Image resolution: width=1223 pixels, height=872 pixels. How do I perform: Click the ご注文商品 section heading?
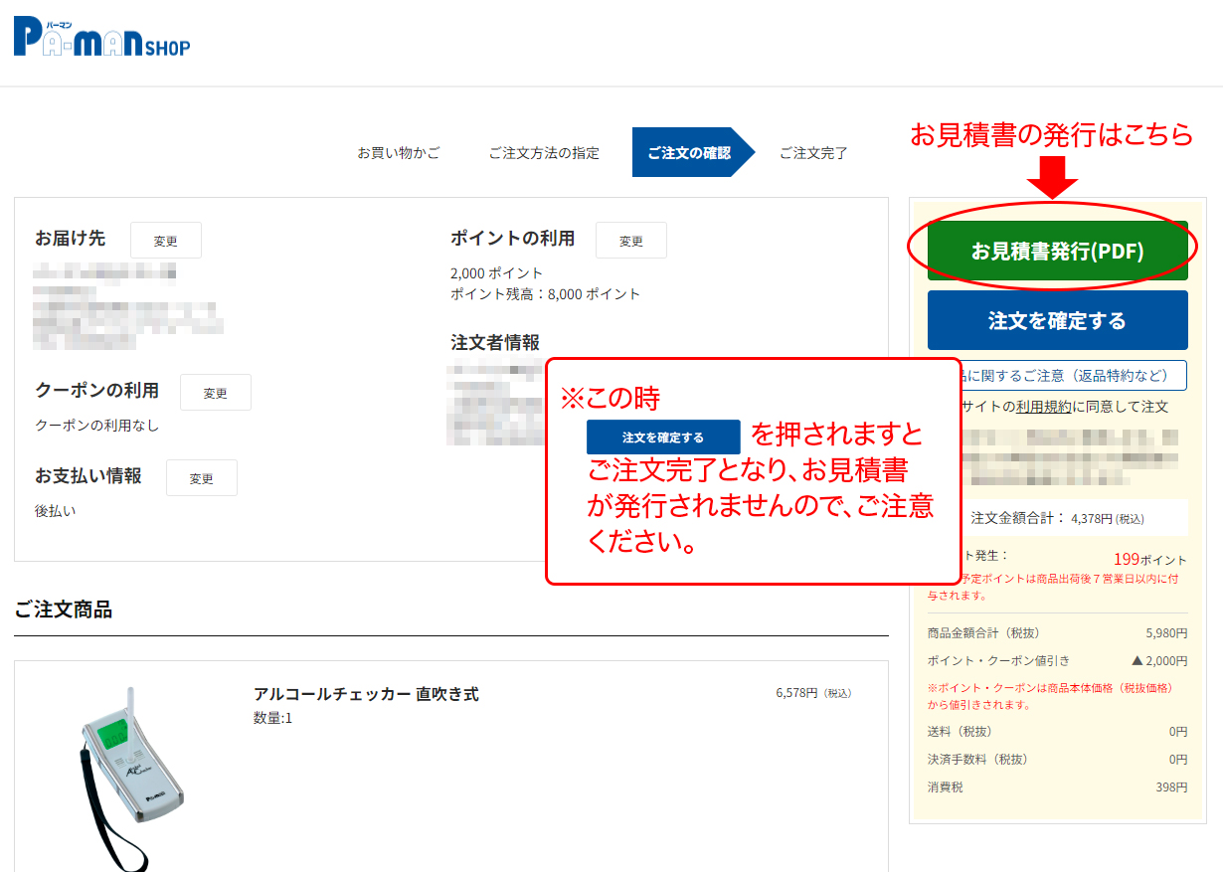click(64, 610)
